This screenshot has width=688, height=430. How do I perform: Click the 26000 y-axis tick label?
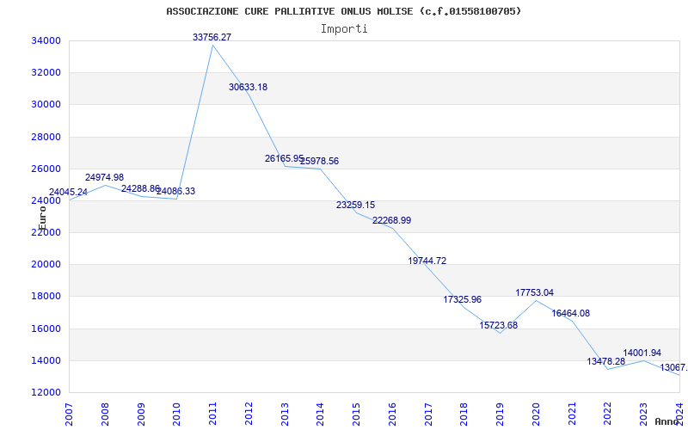point(46,169)
